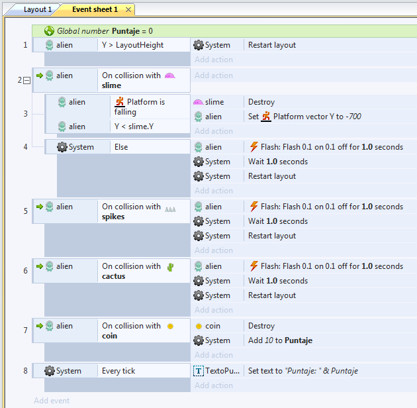Close the Event sheet 1 tab

coord(128,10)
